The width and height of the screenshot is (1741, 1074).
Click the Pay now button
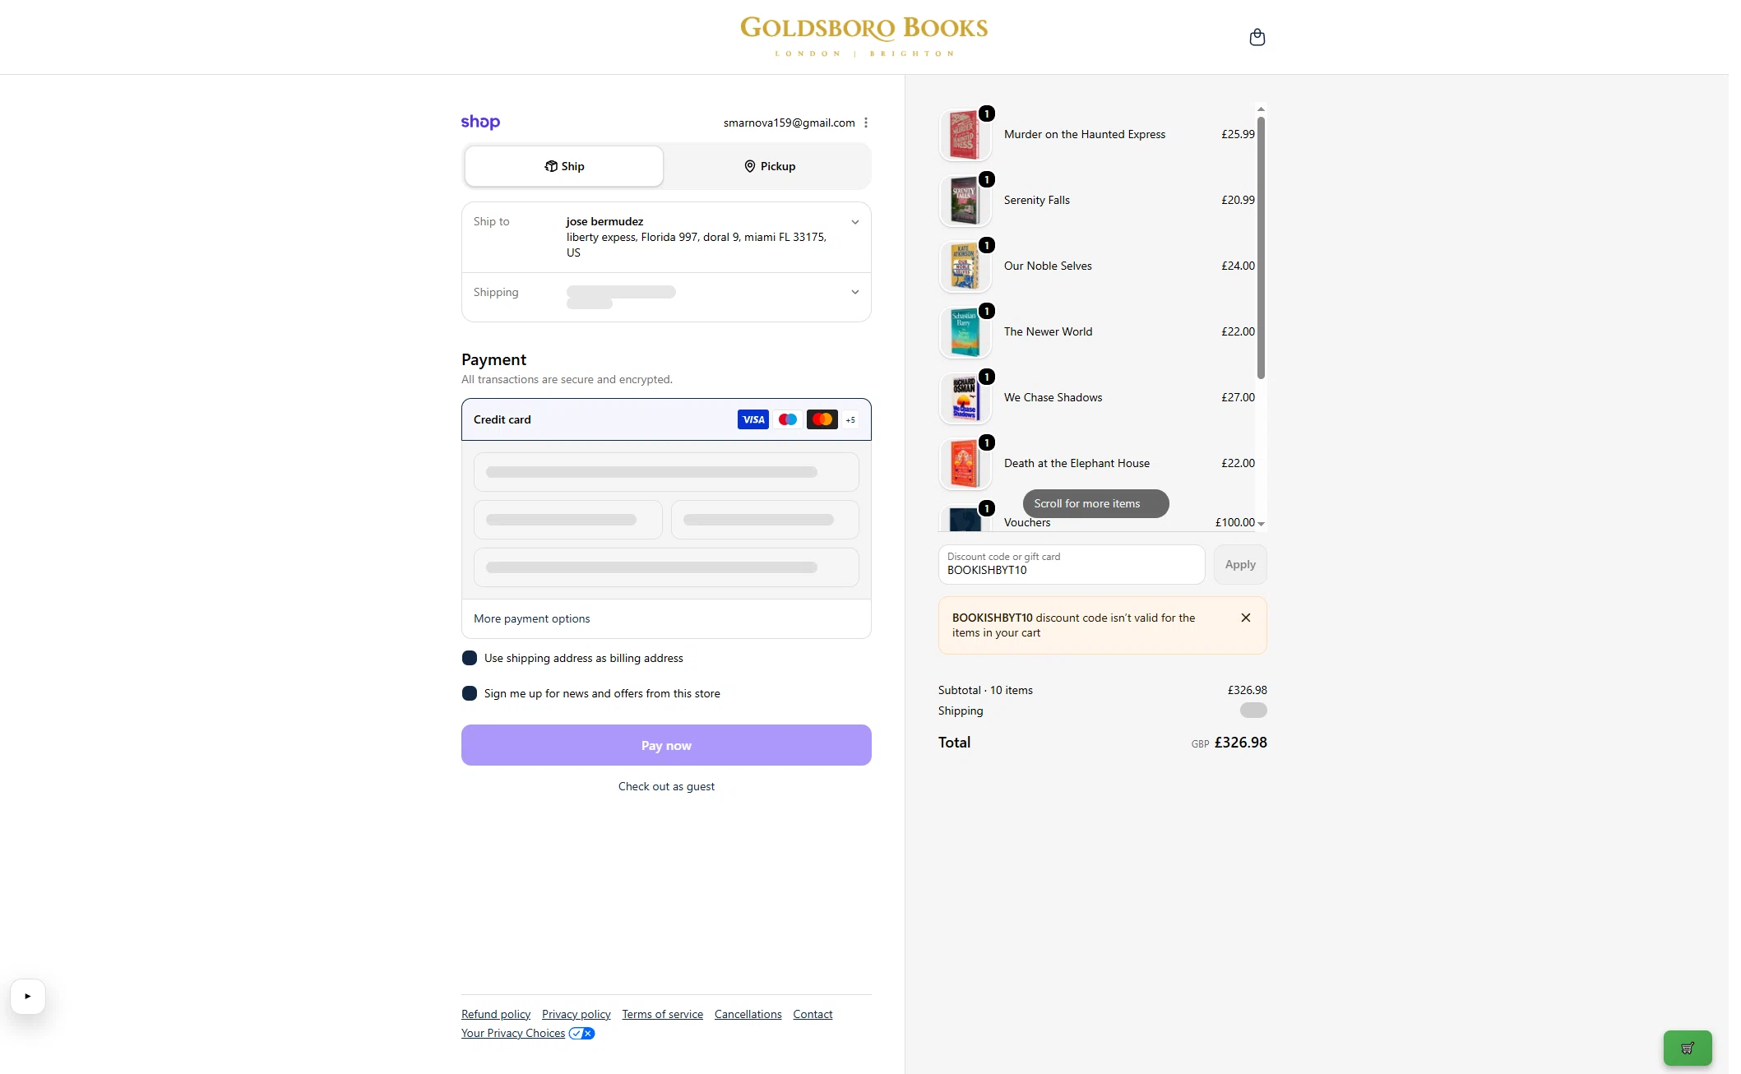point(666,745)
